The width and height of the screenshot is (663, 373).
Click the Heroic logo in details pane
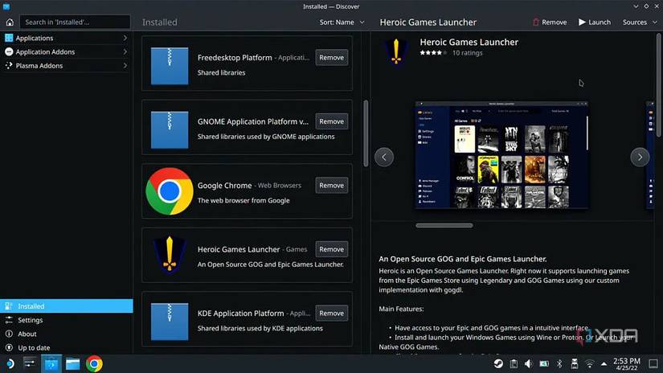pyautogui.click(x=396, y=51)
